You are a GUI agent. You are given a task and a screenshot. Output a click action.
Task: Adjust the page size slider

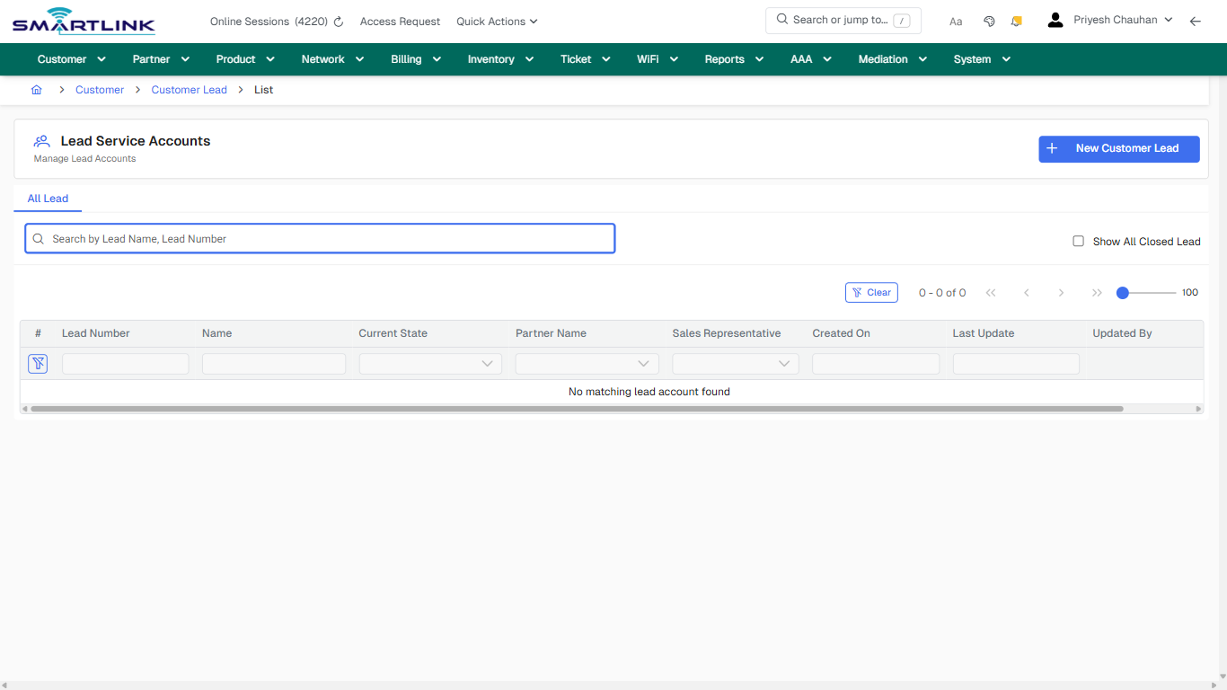click(1124, 292)
